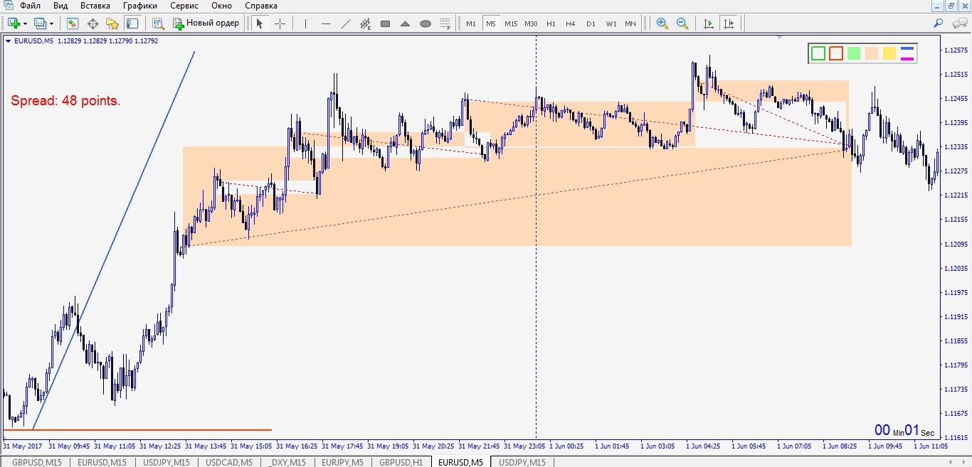Open the search magnifier in the top right
The height and width of the screenshot is (467, 972).
(938, 23)
